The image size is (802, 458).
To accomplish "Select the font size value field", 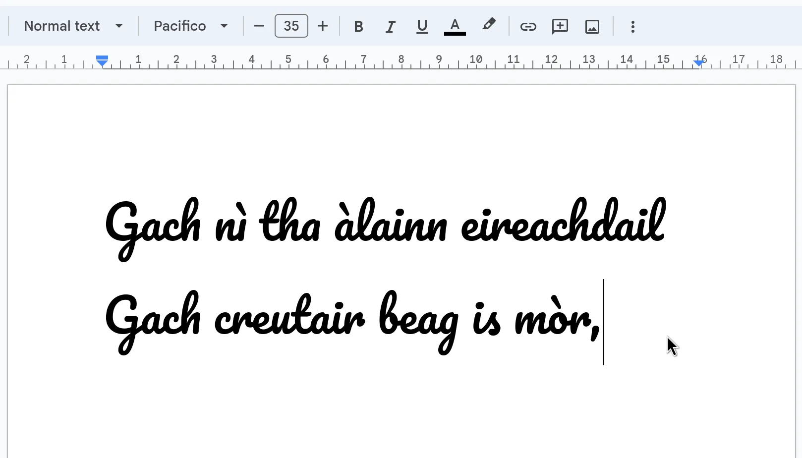I will (x=291, y=26).
